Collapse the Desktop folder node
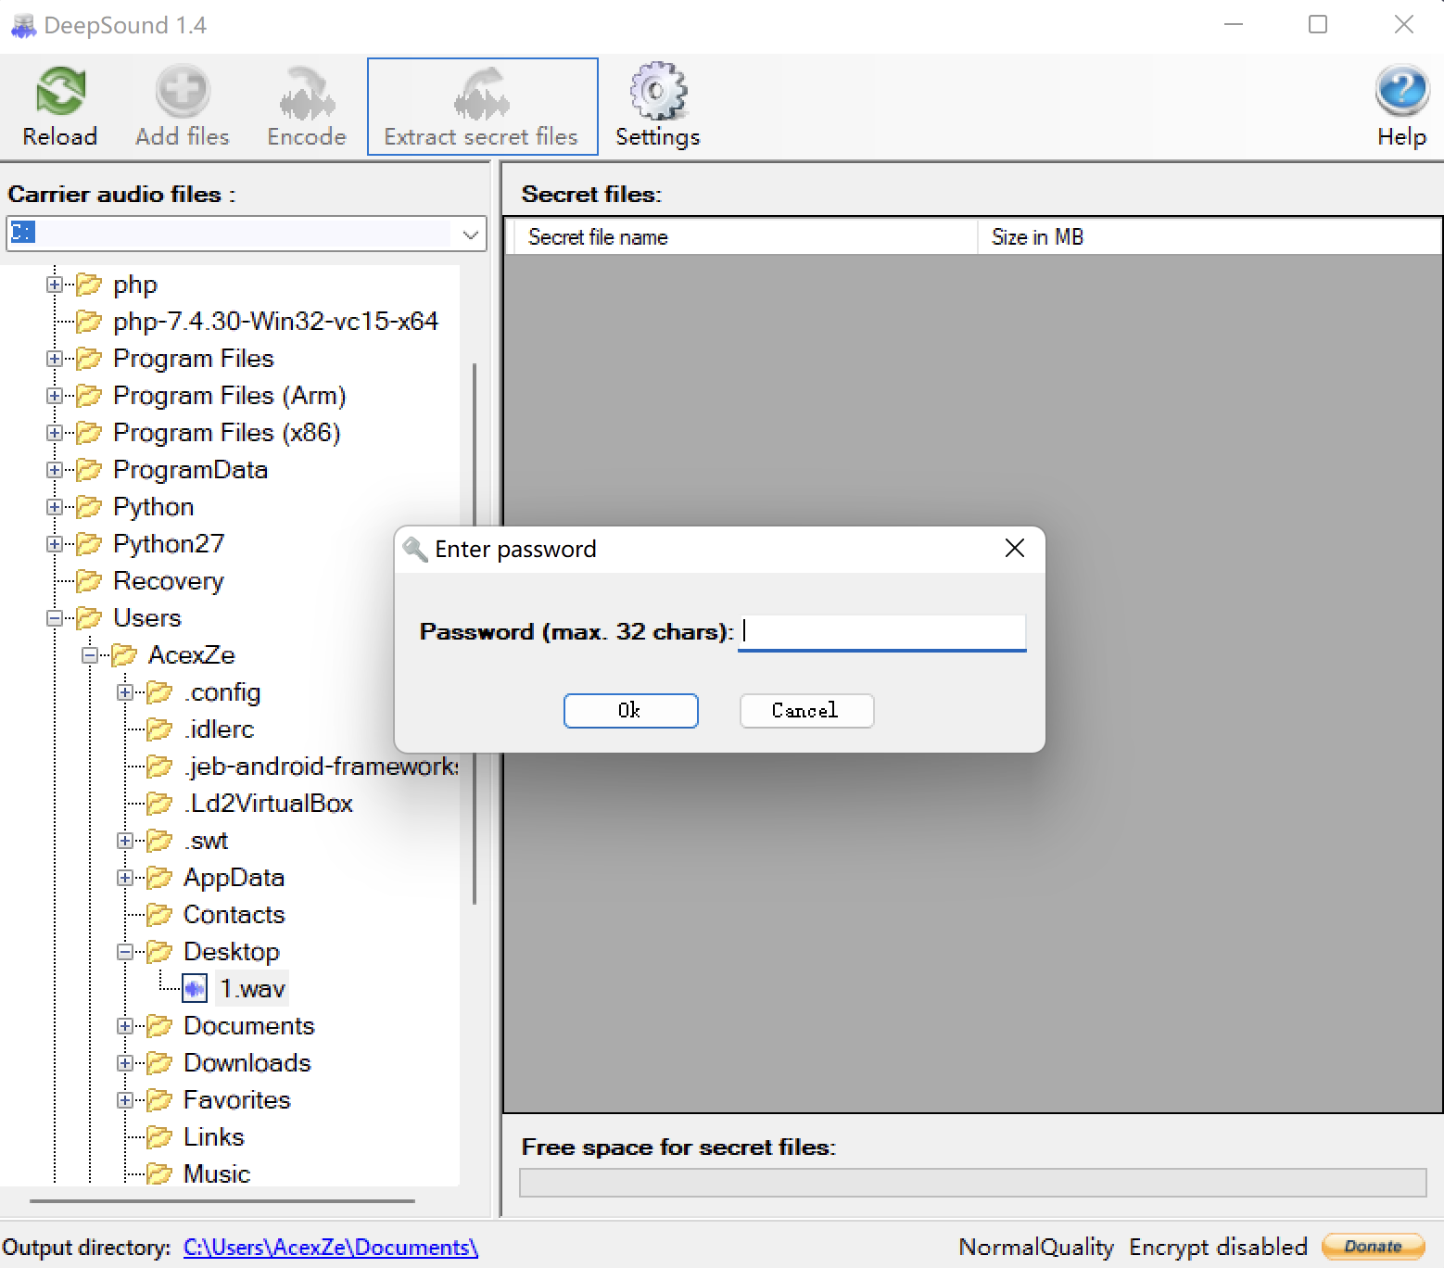This screenshot has height=1268, width=1444. [125, 952]
